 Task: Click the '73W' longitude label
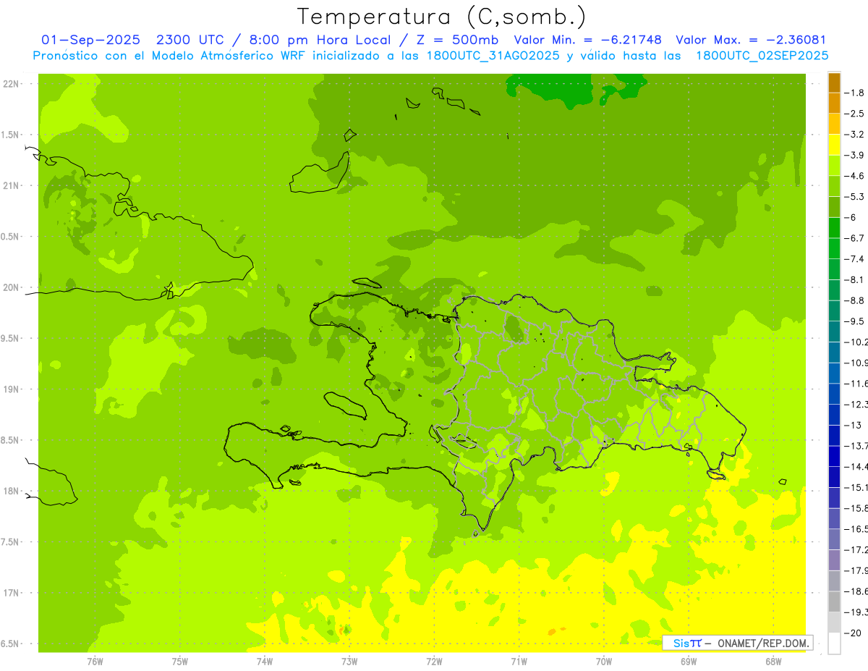tap(349, 662)
